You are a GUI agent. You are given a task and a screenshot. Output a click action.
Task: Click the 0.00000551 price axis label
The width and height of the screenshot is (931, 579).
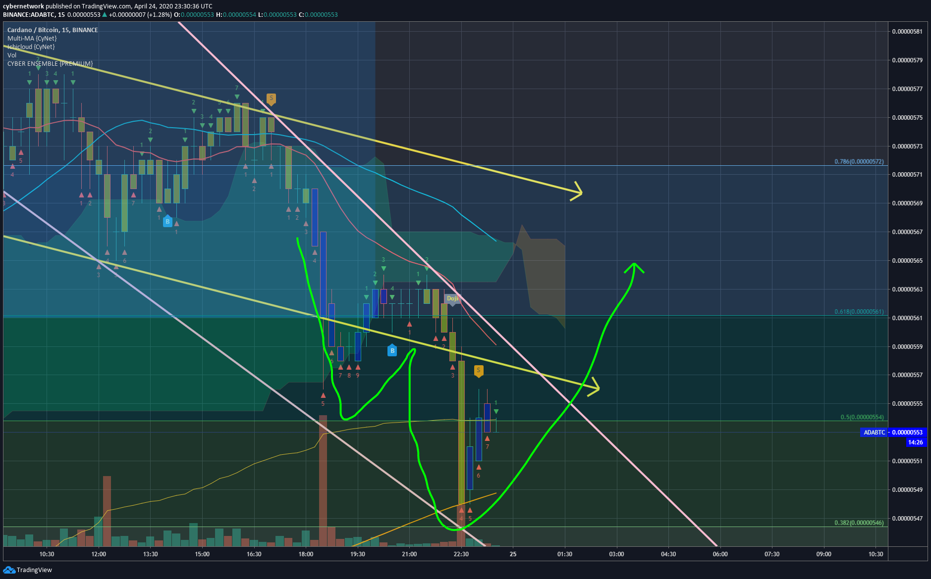(907, 461)
